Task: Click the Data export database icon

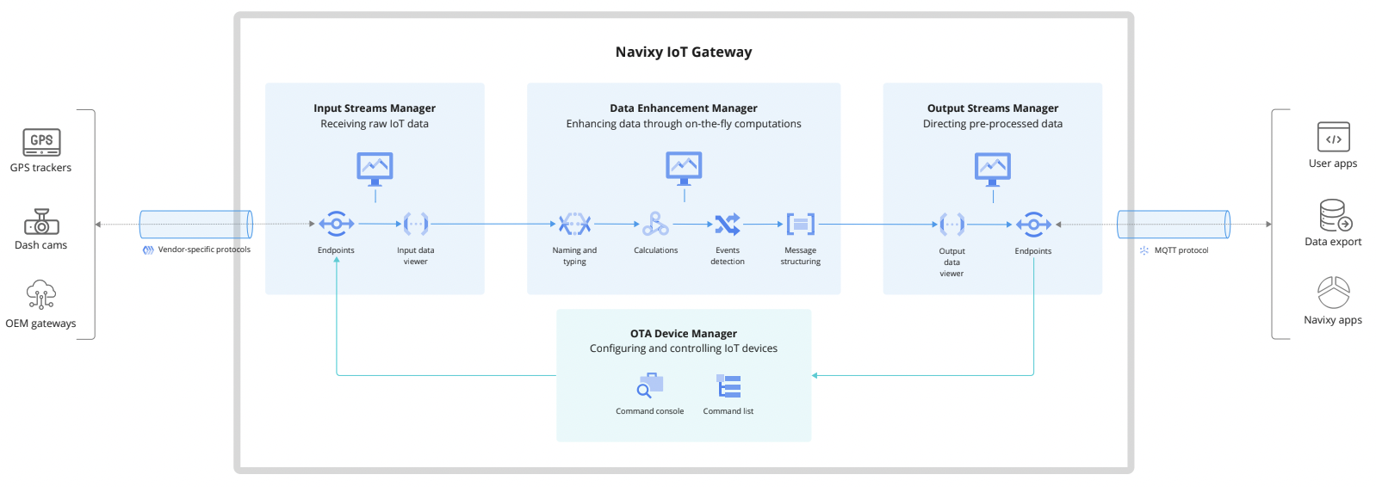Action: point(1335,215)
